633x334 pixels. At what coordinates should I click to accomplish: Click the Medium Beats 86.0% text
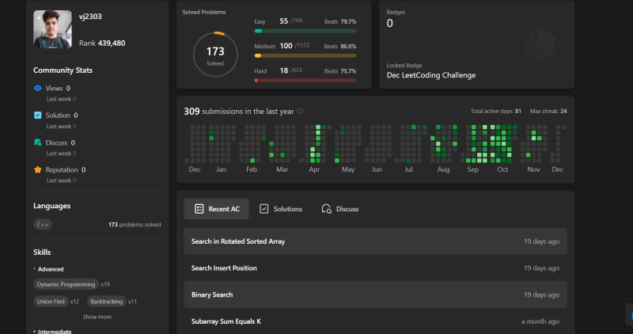[x=340, y=47]
